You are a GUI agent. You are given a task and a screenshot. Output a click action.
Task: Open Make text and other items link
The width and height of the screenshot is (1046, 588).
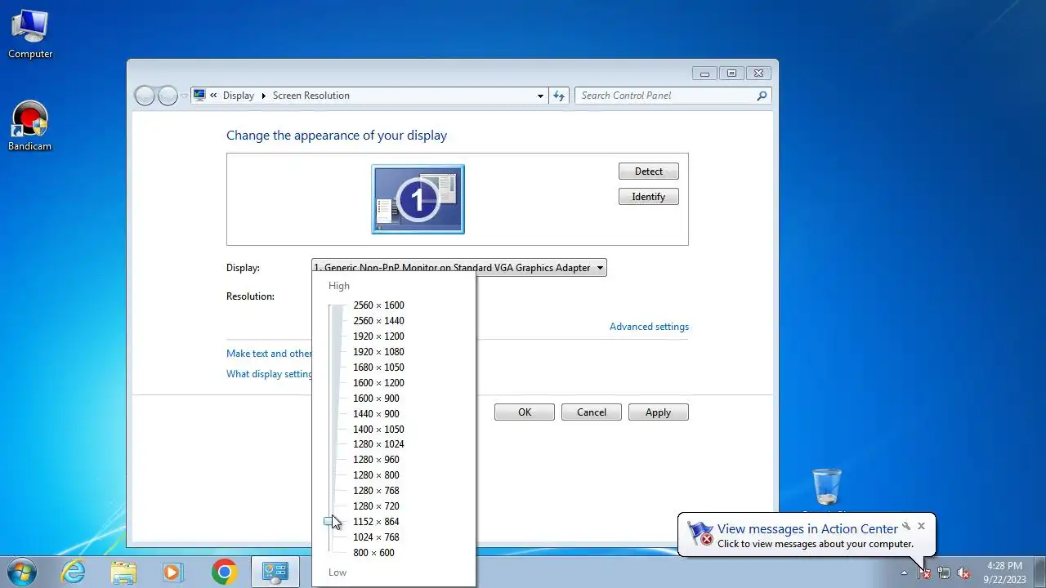point(269,354)
